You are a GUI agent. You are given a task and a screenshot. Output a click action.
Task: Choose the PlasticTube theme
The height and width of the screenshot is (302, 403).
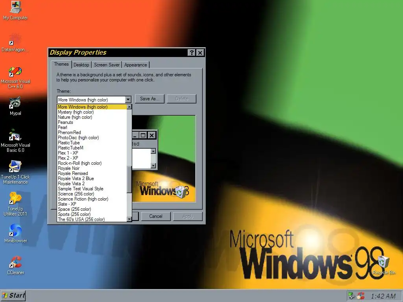pyautogui.click(x=92, y=142)
